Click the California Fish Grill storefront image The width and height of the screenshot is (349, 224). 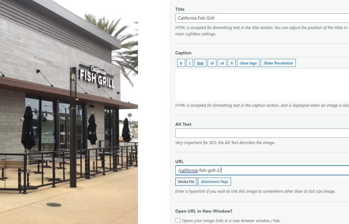click(x=69, y=112)
